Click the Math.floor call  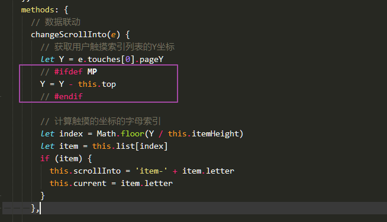pos(121,134)
